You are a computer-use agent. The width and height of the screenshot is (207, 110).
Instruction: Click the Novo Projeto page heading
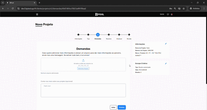coord(44,24)
